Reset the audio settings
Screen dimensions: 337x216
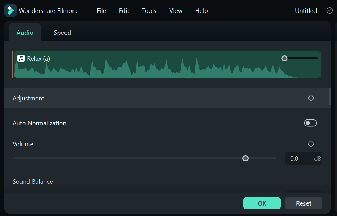pos(303,203)
